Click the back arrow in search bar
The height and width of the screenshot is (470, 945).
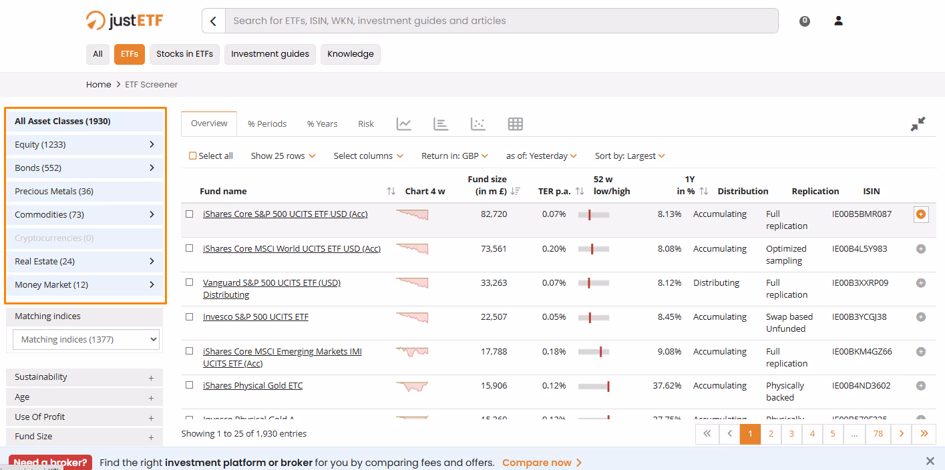(214, 21)
